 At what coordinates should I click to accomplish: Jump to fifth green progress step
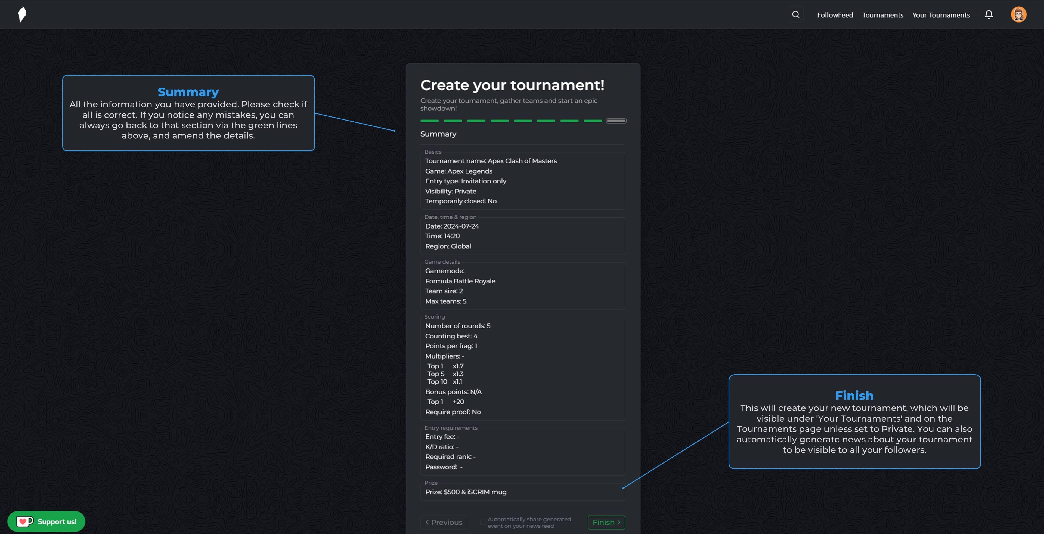click(523, 121)
